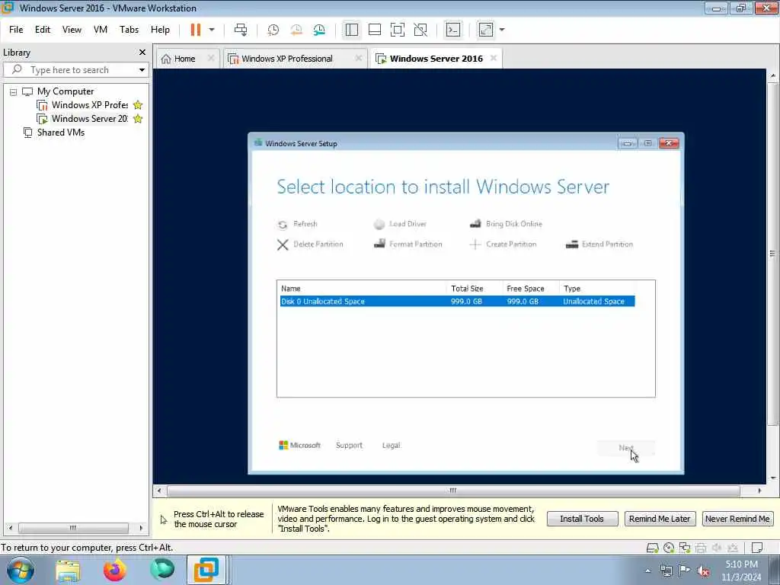
Task: Click the VM view horizontal scrollbar
Action: (x=453, y=491)
